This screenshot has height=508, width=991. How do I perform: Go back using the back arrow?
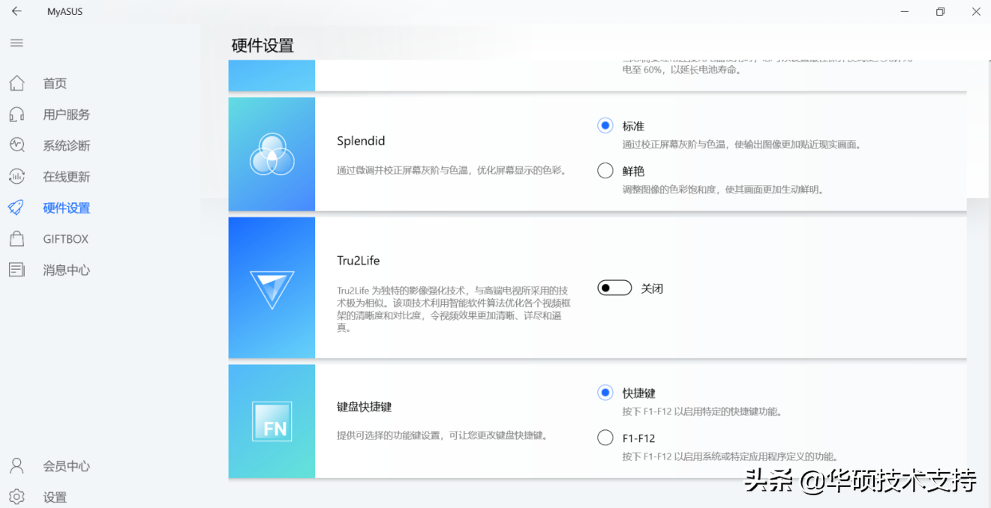(17, 11)
